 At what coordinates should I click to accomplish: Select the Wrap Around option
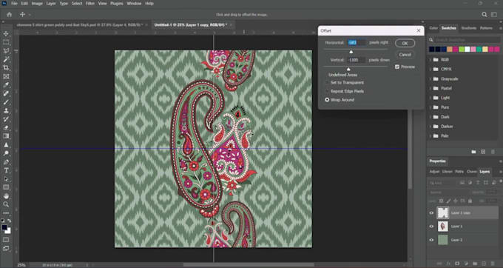tap(327, 100)
